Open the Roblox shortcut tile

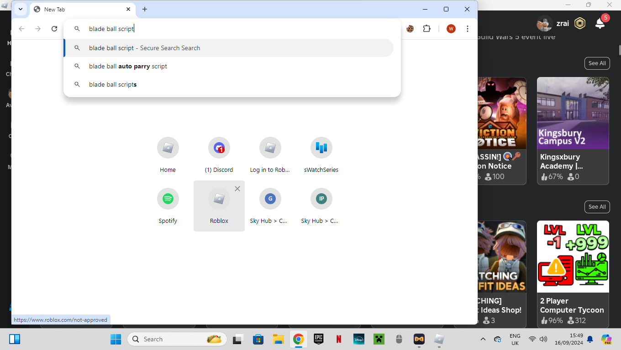pos(219,206)
